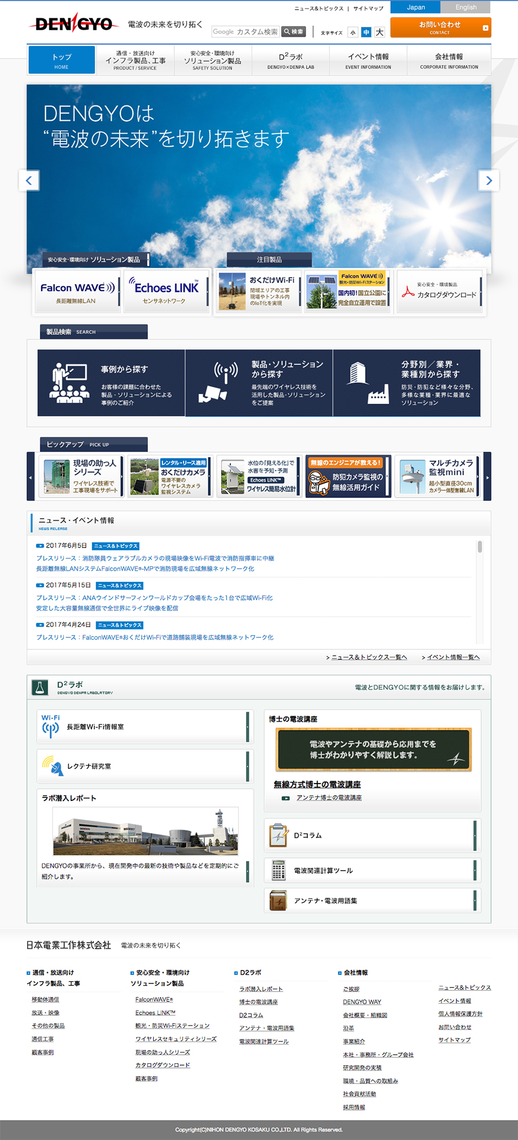Screen dimensions: 518x1140
Task: Open footer DENGYO WAY link
Action: click(362, 1002)
